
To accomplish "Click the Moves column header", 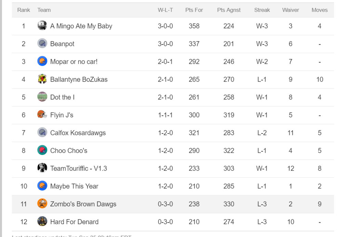I will [319, 10].
